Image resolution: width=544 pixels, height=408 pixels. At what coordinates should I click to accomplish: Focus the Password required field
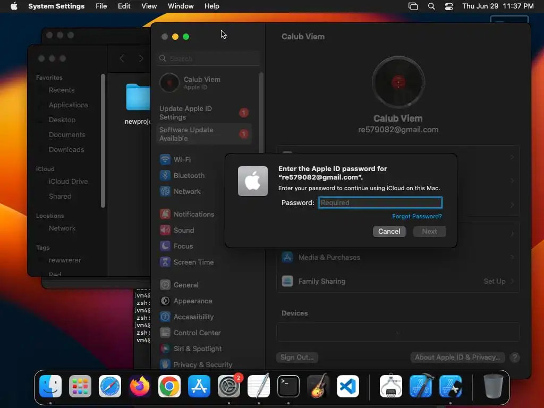click(380, 202)
